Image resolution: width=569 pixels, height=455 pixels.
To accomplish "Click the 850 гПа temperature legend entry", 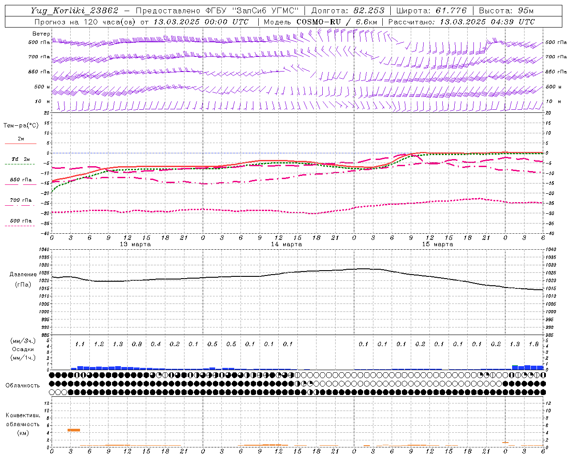I will coord(20,180).
